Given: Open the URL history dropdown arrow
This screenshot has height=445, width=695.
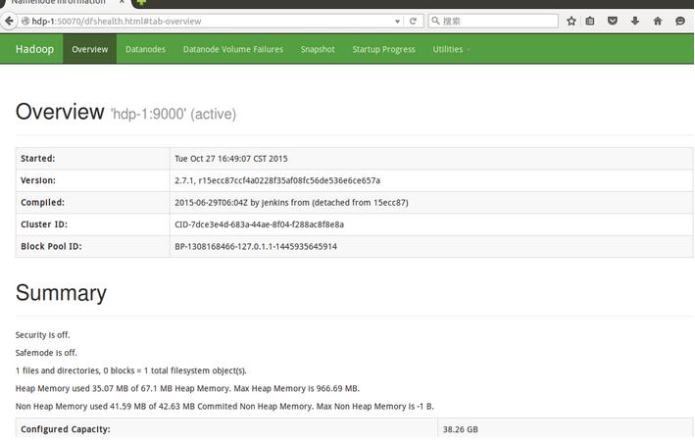Looking at the screenshot, I should coord(397,22).
